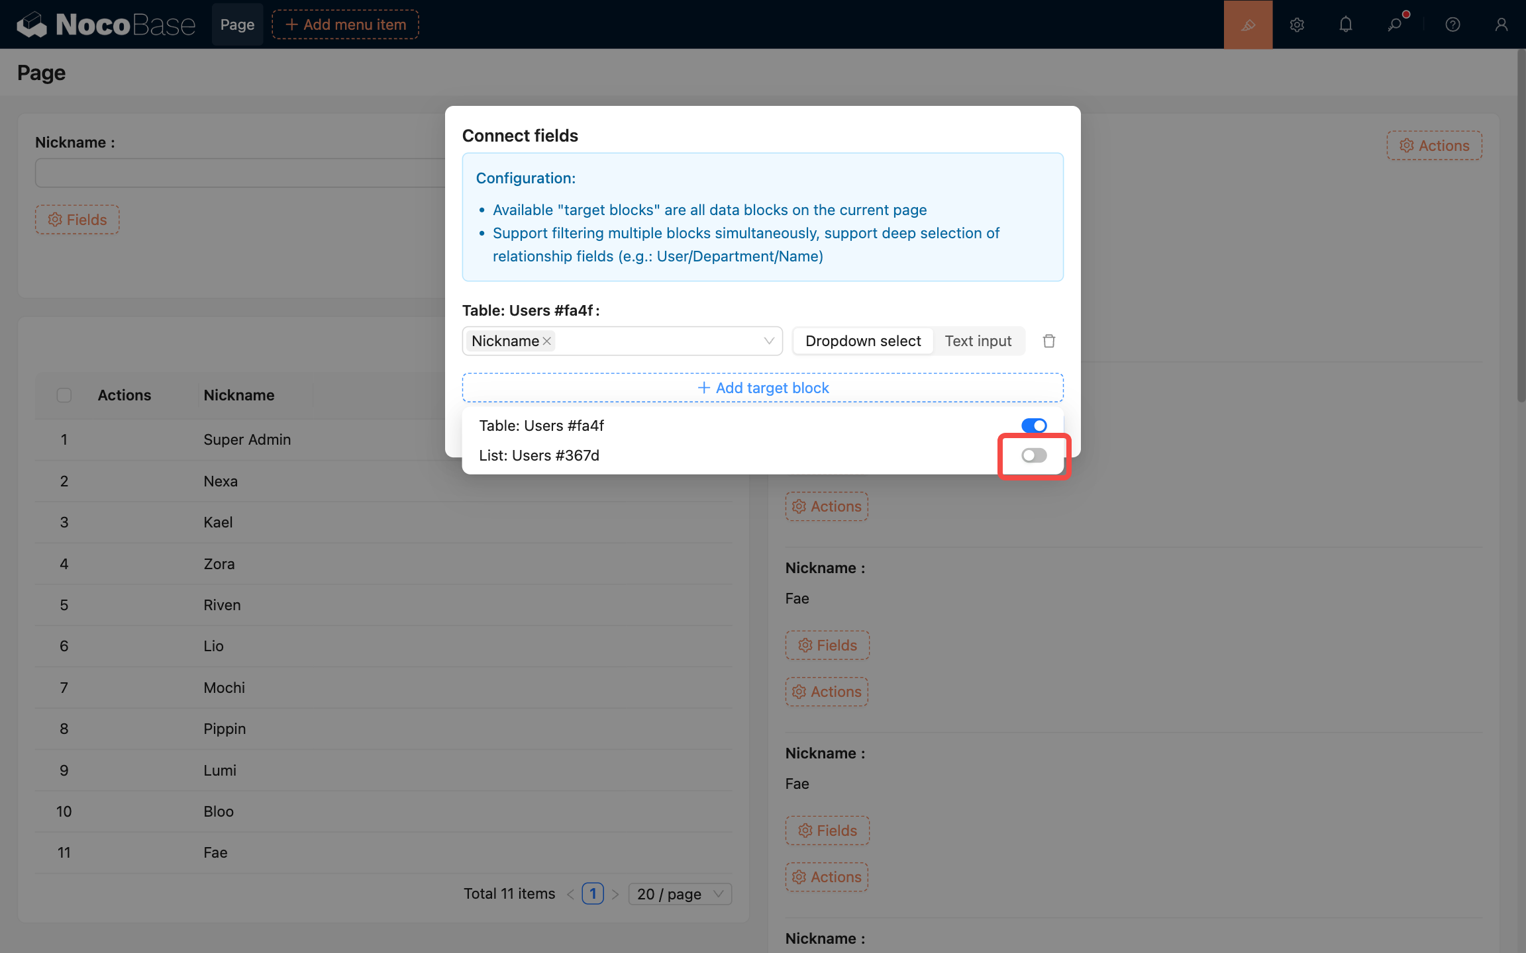Delete the Users #fa4f target block
The height and width of the screenshot is (953, 1526).
[1048, 341]
